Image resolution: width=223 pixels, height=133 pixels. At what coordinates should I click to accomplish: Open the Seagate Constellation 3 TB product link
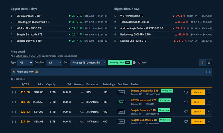pos(145,91)
